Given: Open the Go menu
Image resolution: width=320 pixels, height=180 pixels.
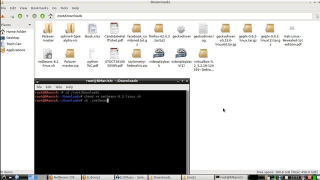Looking at the screenshot, I should point(54,8).
